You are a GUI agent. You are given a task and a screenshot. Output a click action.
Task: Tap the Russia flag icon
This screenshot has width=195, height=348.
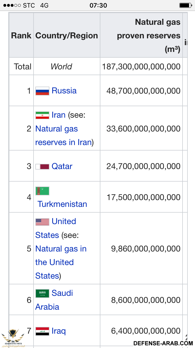pos(42,91)
